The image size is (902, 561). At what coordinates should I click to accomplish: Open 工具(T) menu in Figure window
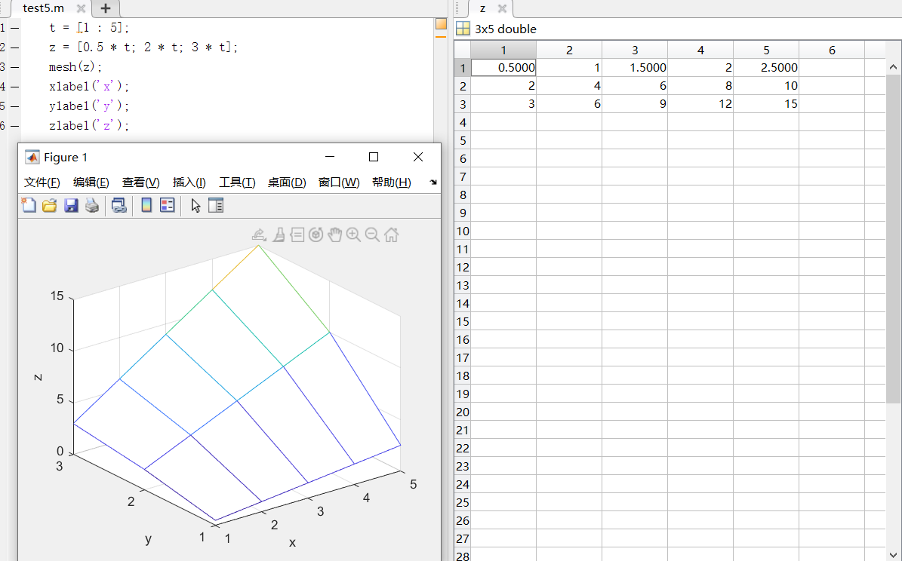pyautogui.click(x=237, y=182)
